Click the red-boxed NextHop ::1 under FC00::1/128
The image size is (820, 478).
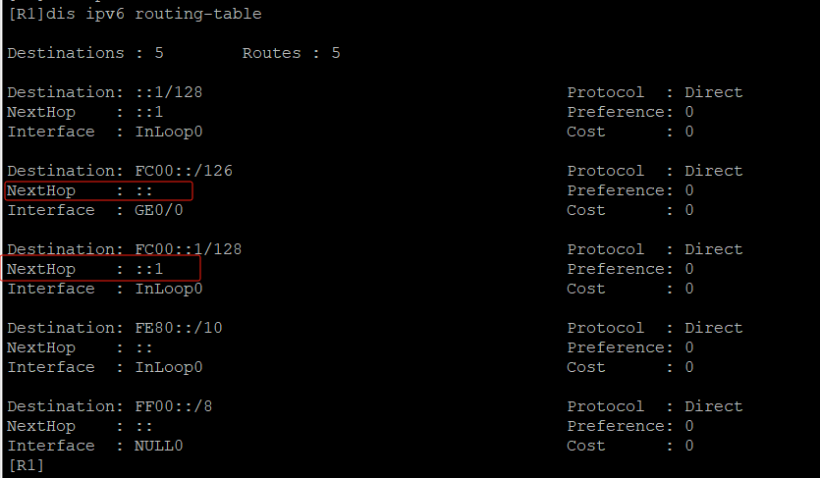[x=102, y=269]
